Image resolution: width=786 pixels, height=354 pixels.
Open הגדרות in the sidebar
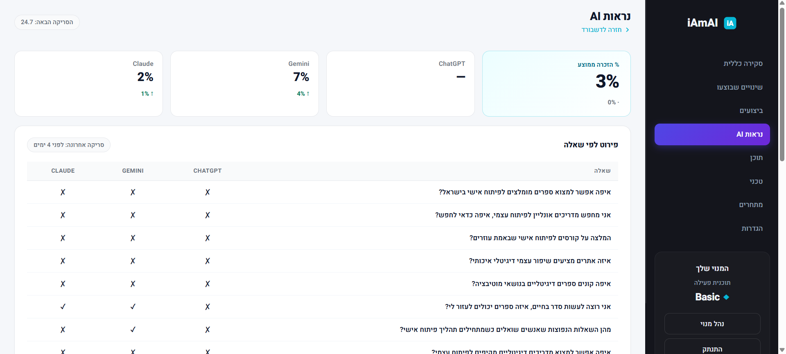[x=752, y=228]
